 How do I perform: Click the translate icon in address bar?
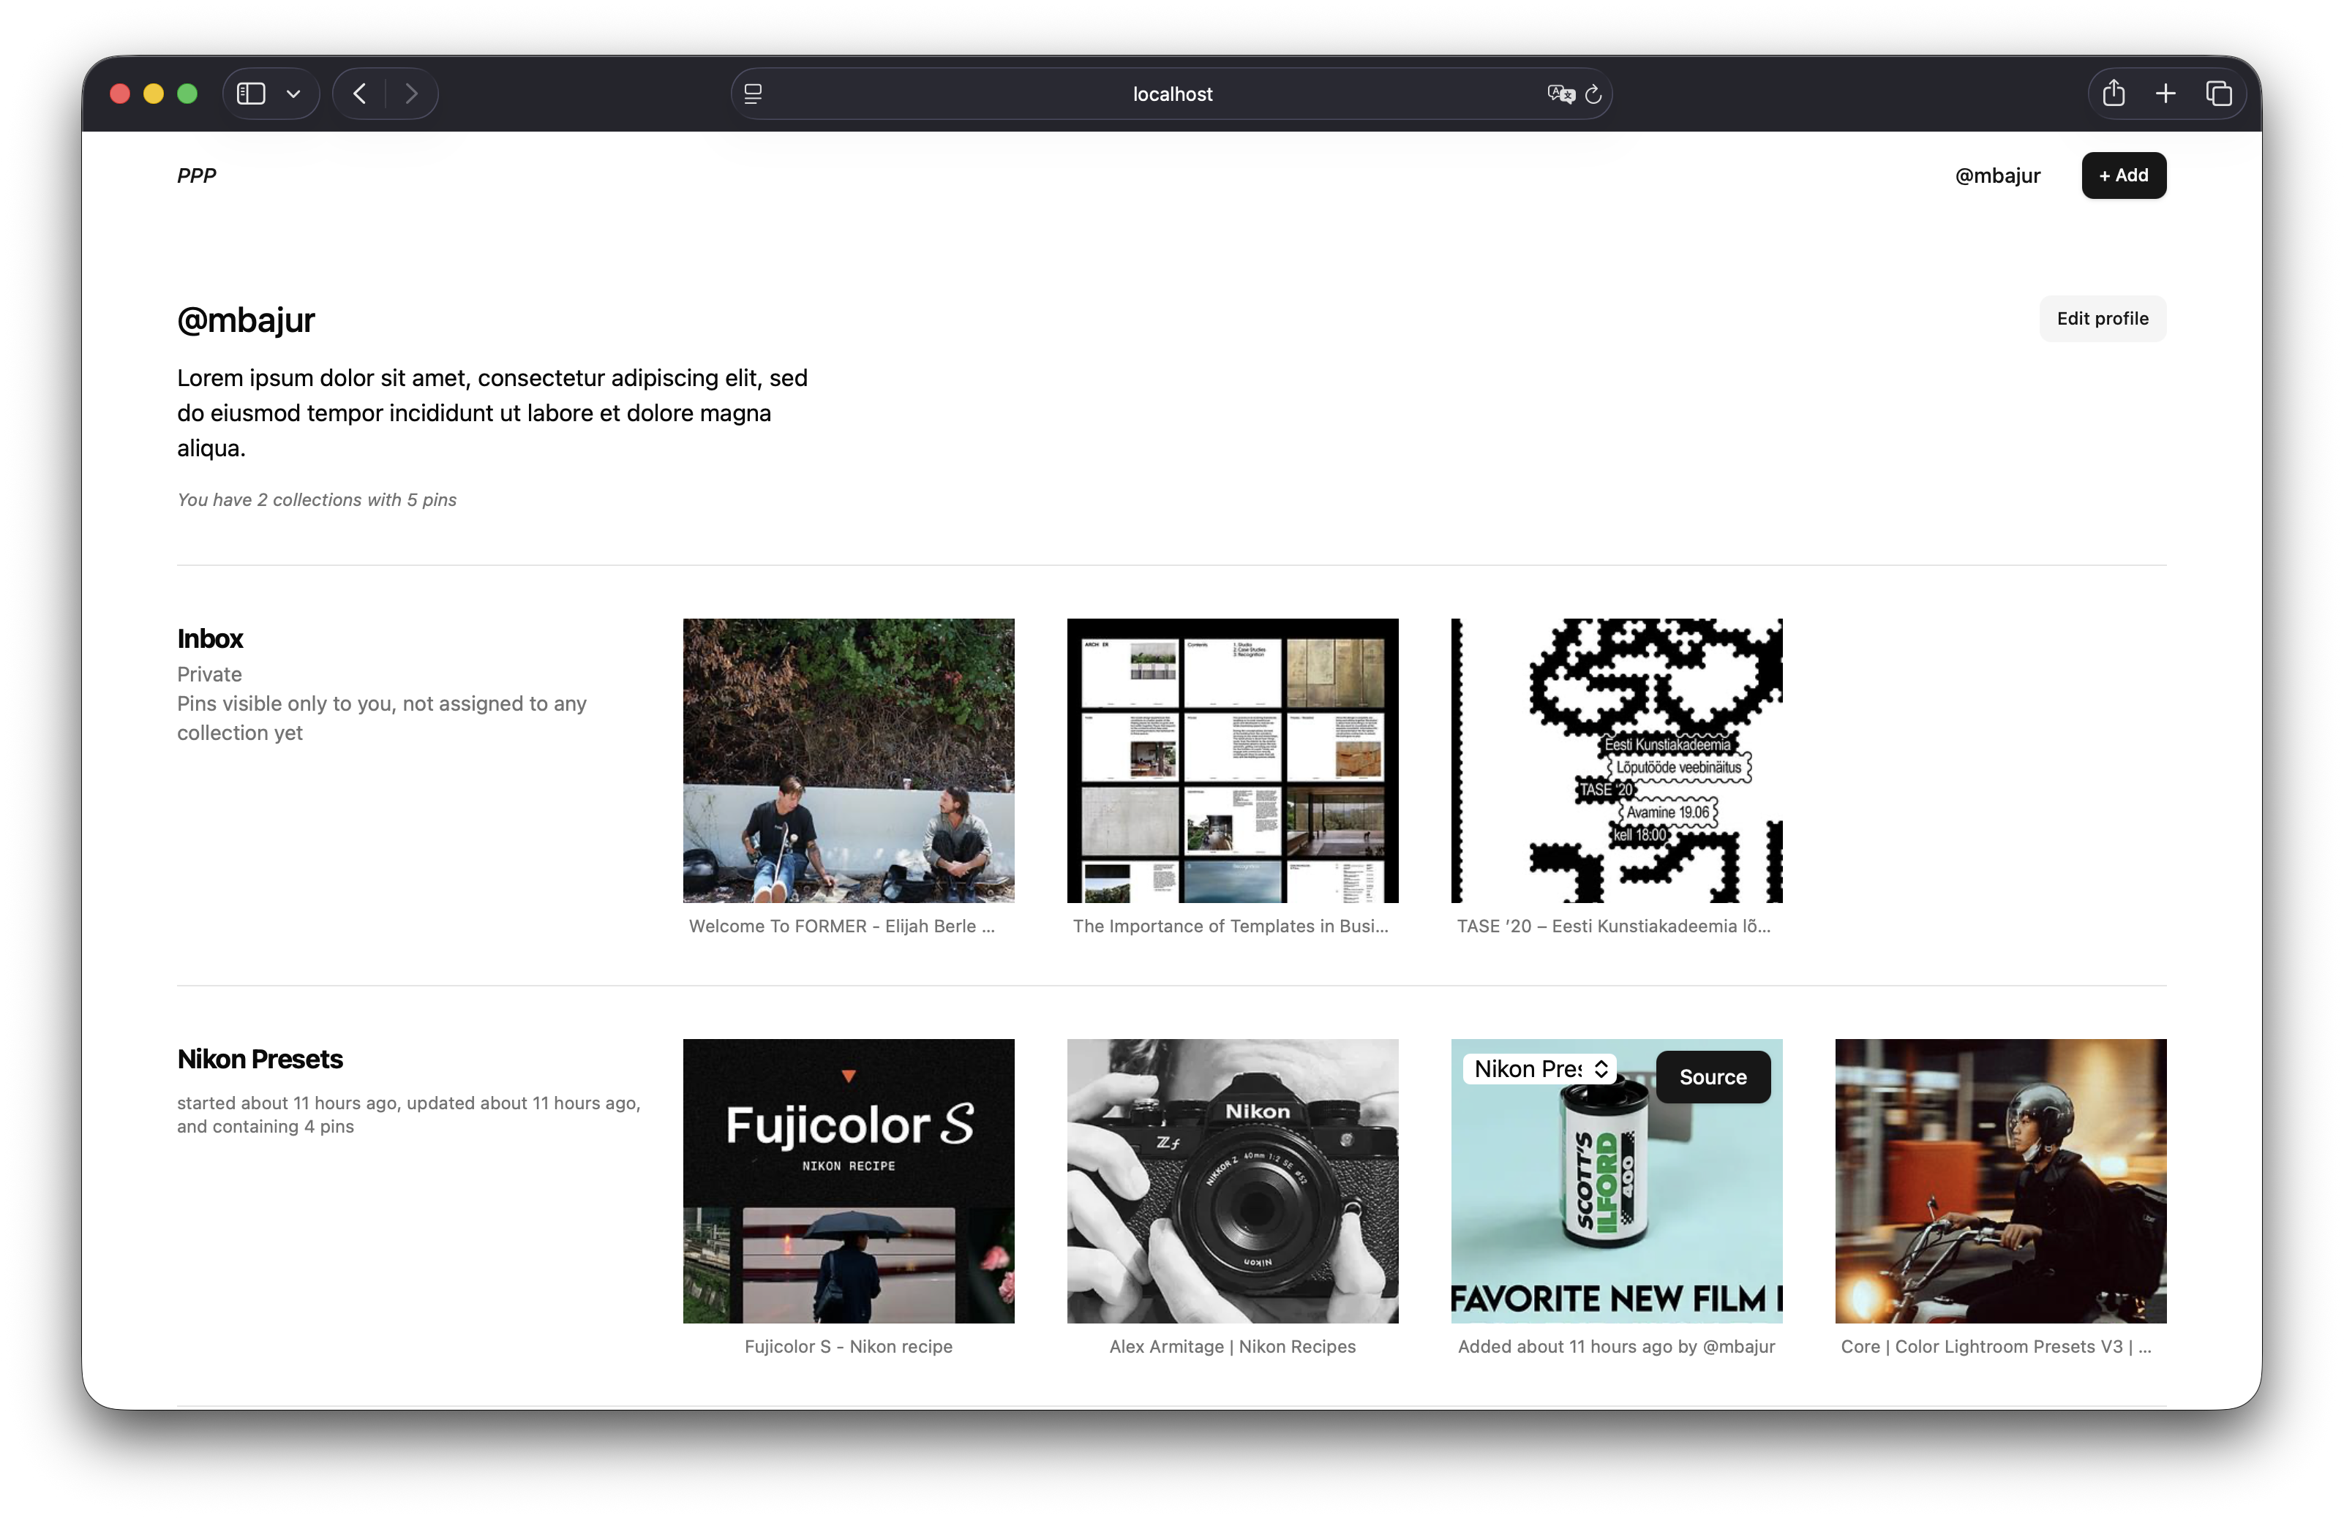(1560, 94)
